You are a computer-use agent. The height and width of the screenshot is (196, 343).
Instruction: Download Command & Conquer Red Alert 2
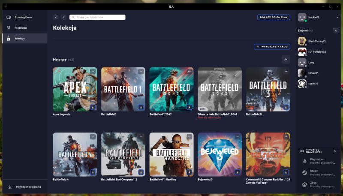tap(286, 172)
